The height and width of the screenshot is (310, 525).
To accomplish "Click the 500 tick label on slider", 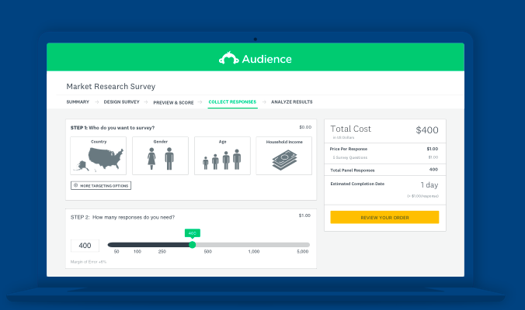I will [208, 252].
